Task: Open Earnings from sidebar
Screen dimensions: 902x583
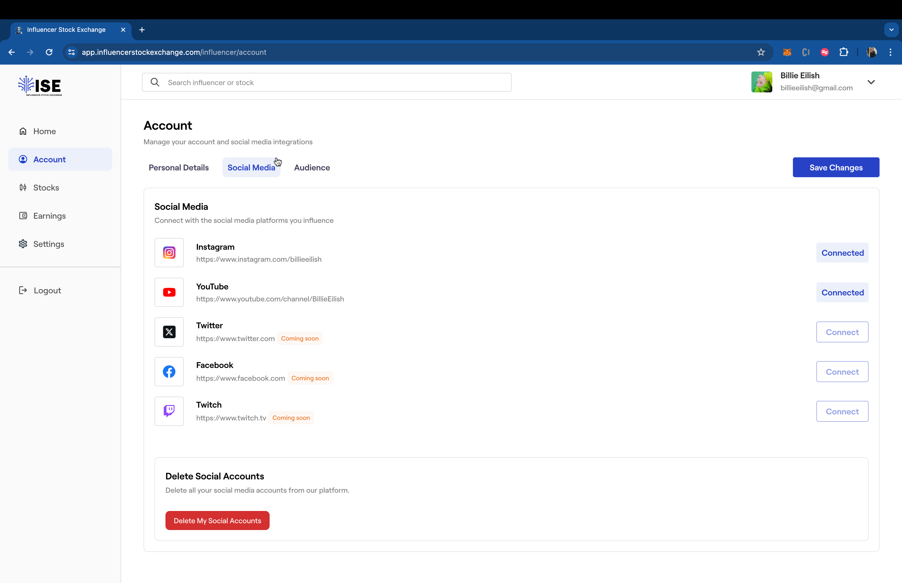Action: [60, 216]
